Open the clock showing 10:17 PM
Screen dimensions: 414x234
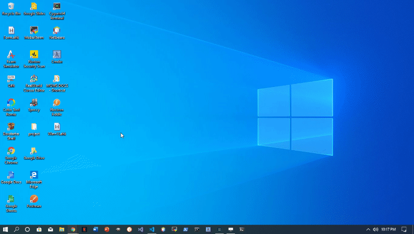click(x=389, y=229)
